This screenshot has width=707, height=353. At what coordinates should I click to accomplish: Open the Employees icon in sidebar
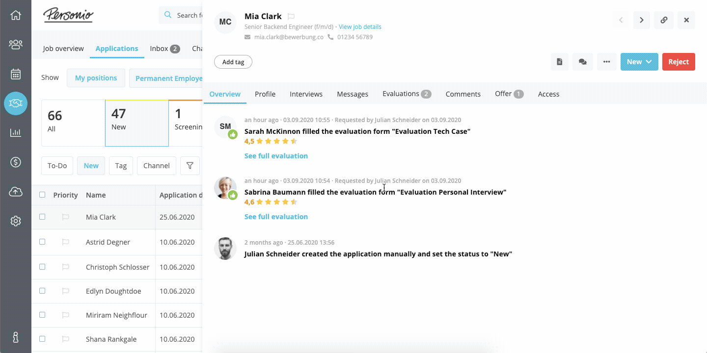(x=16, y=45)
